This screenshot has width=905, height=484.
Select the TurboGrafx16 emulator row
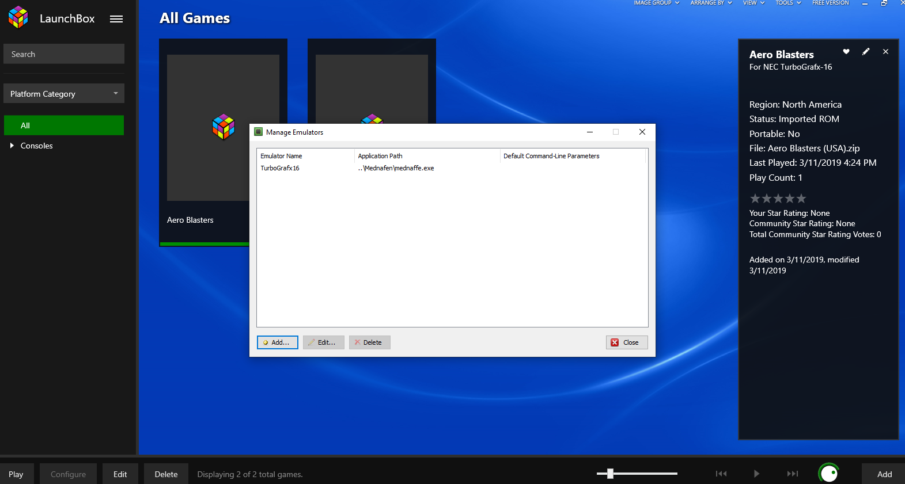pyautogui.click(x=452, y=168)
